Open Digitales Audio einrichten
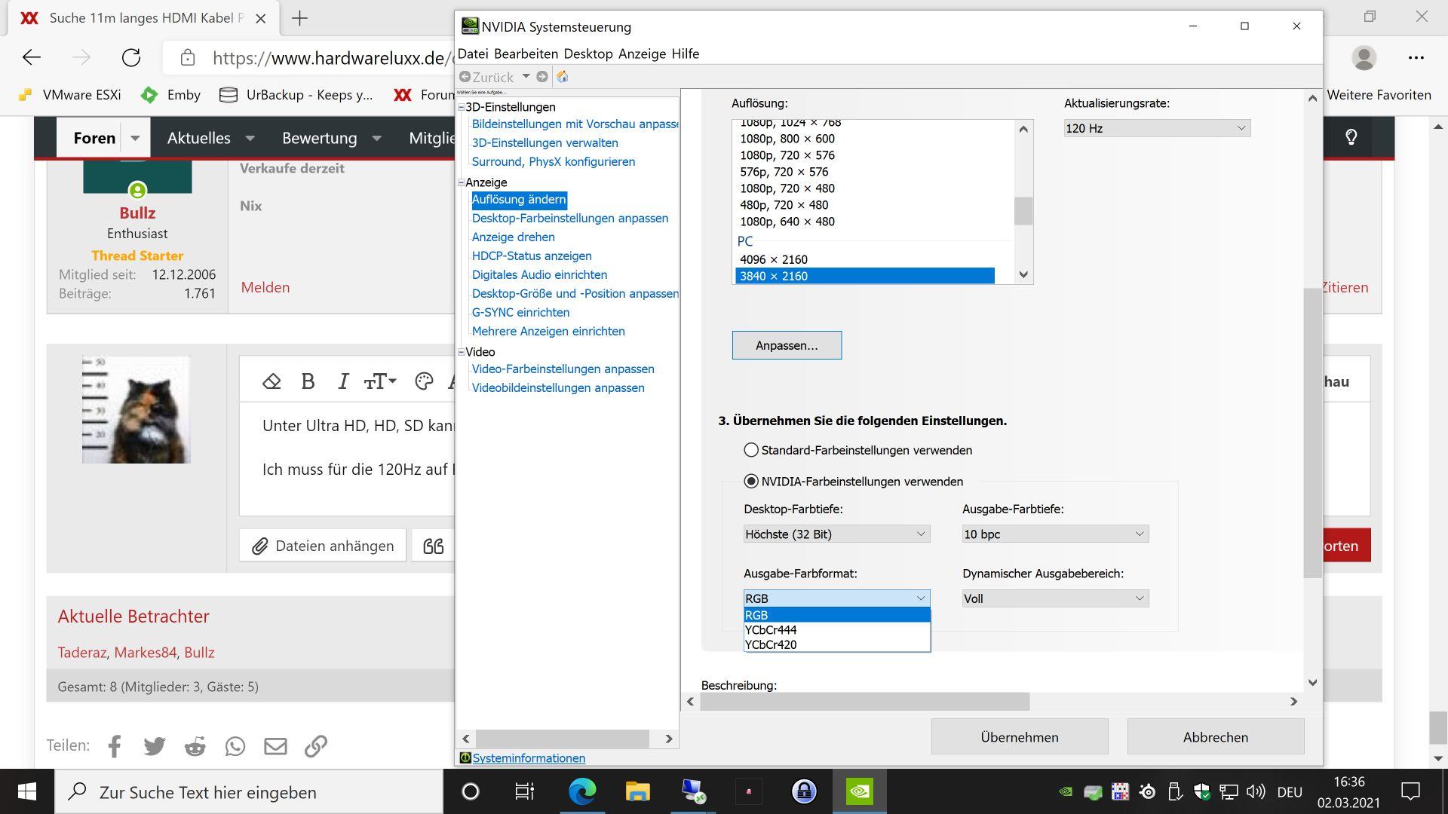 (x=539, y=274)
